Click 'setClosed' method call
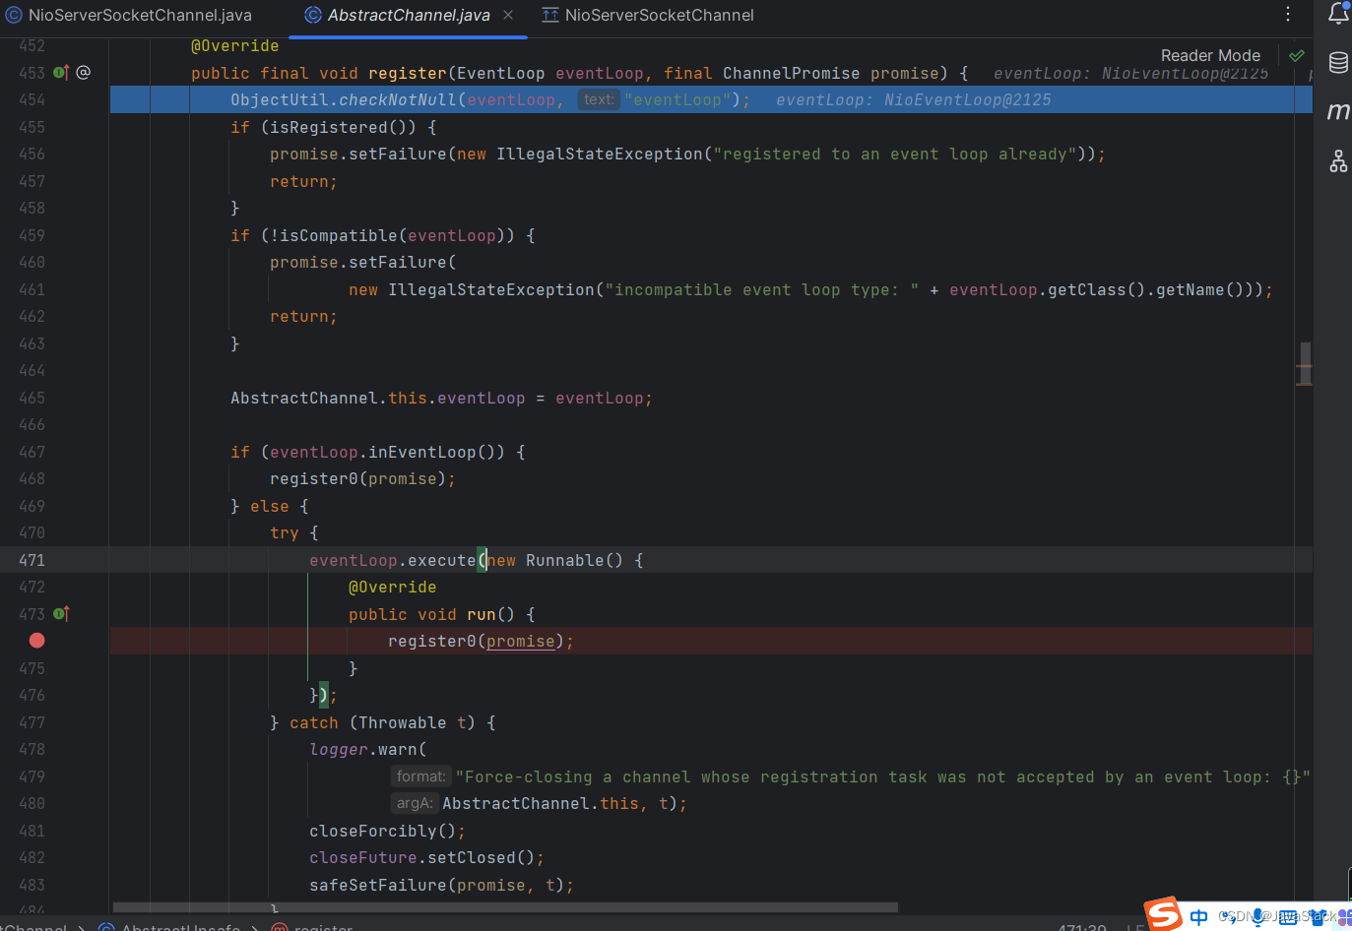1352x931 pixels. [x=472, y=857]
